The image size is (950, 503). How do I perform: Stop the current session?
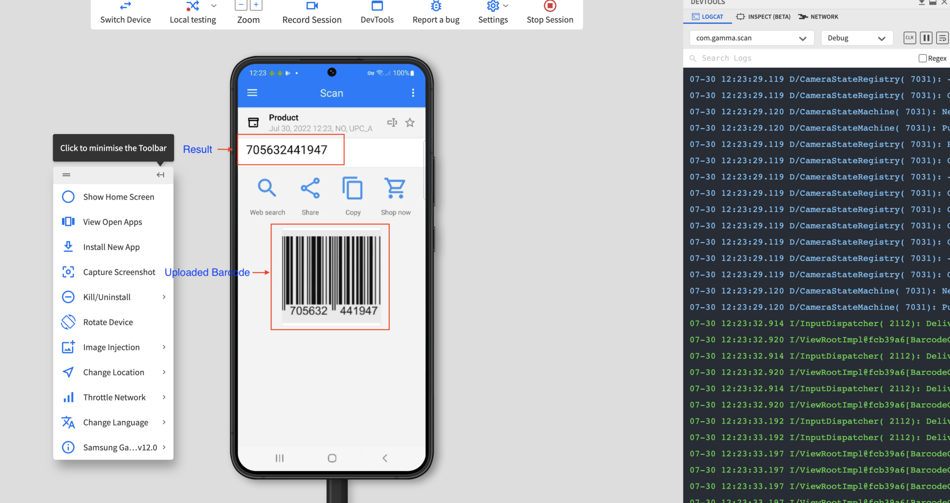(x=549, y=6)
